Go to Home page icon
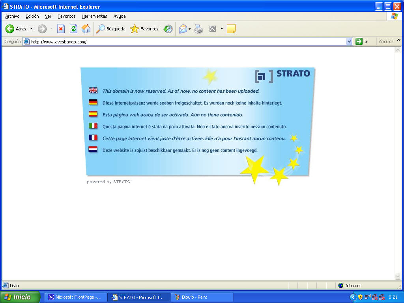 (86, 29)
